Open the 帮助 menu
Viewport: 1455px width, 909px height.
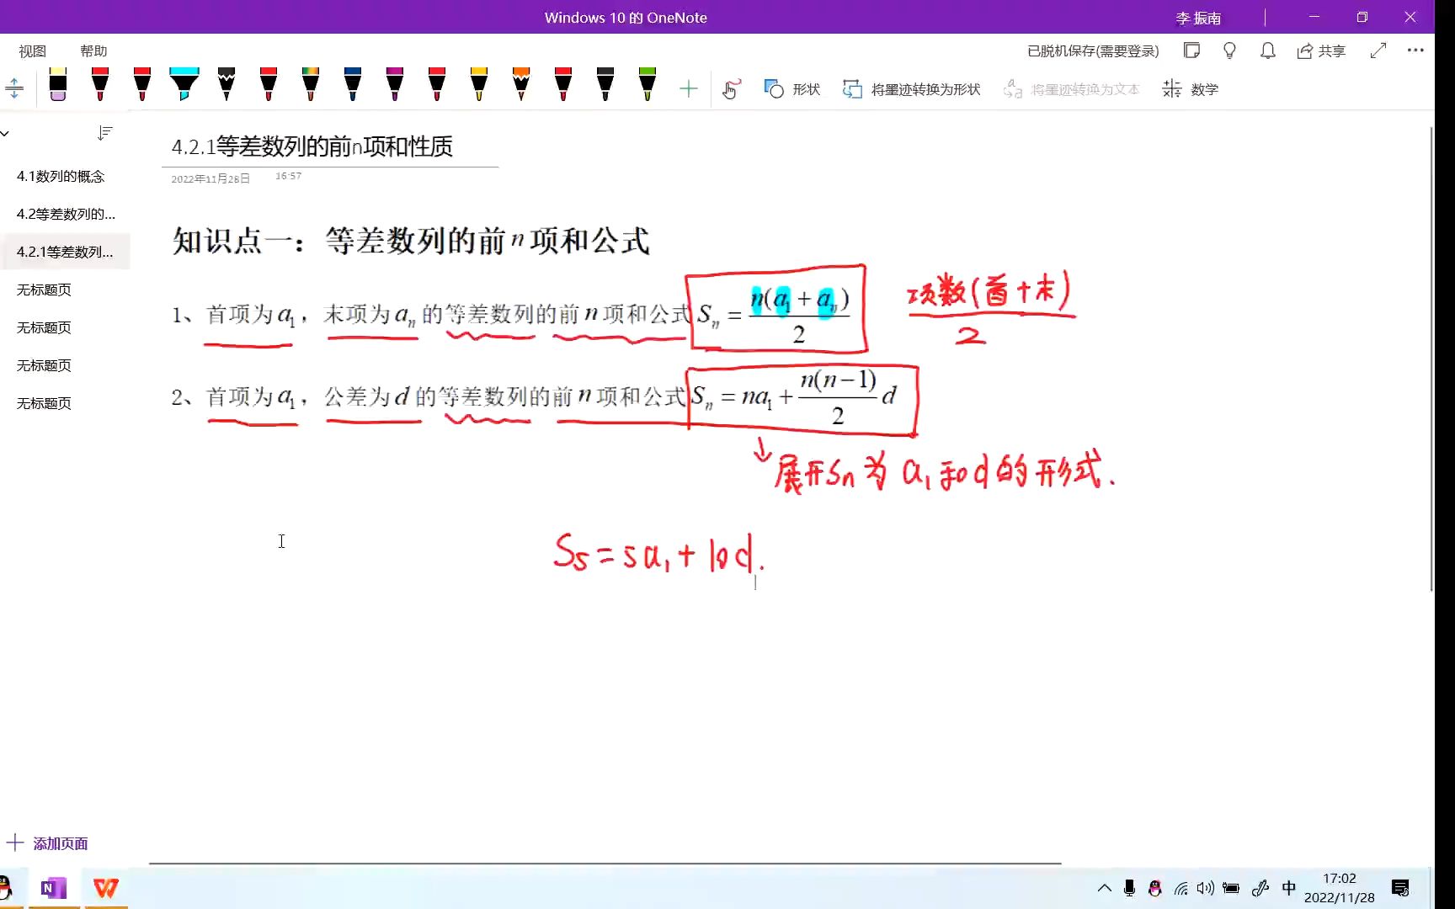(x=93, y=50)
